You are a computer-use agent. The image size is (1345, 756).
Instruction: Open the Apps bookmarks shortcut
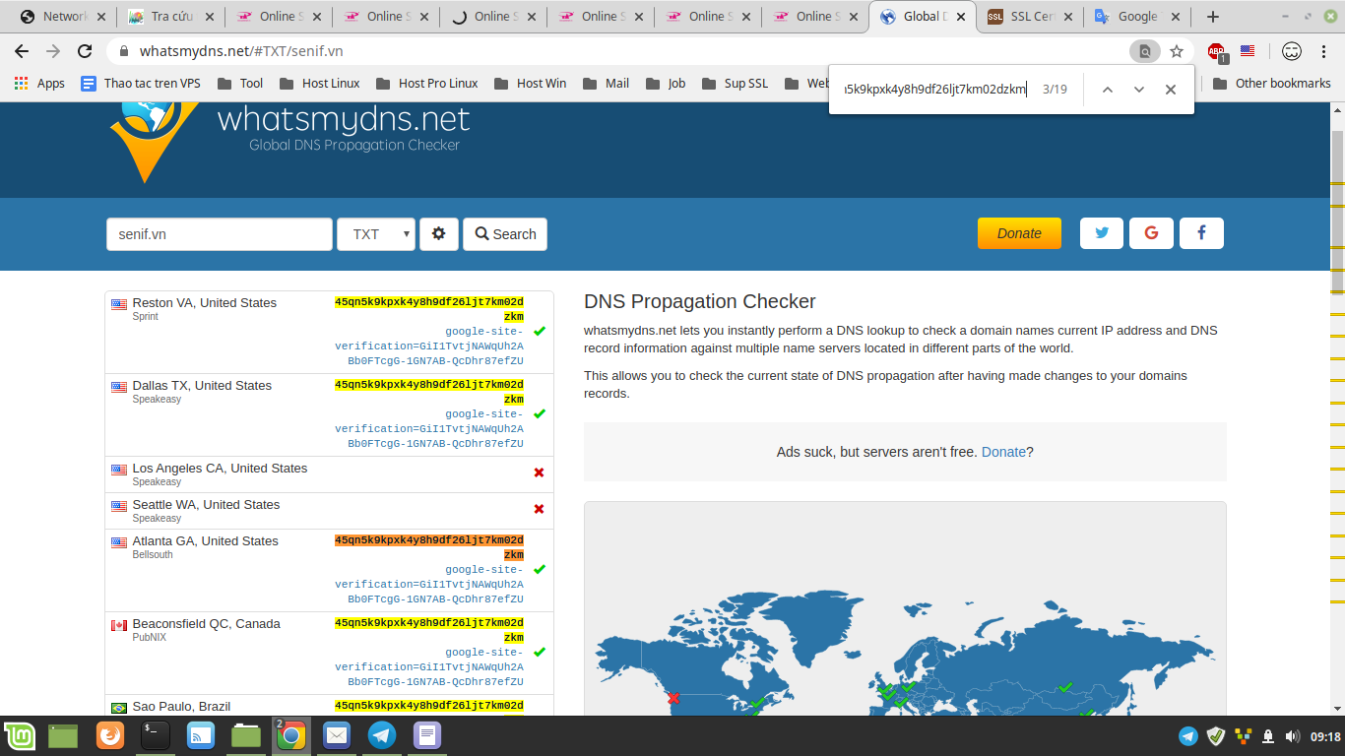pos(39,84)
